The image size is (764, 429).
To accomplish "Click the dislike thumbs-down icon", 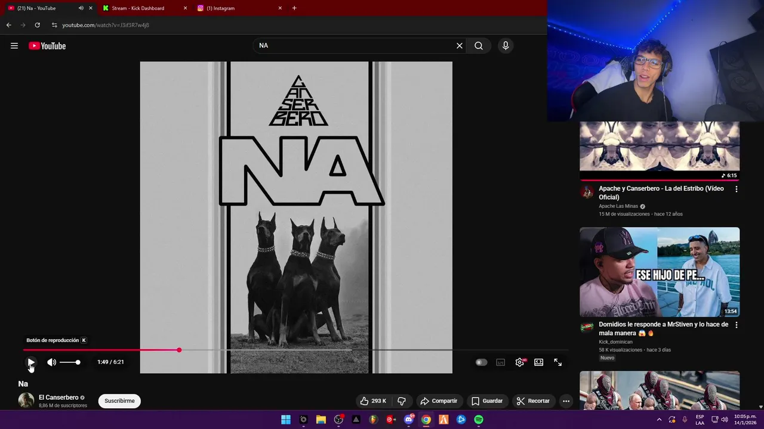I will pyautogui.click(x=402, y=401).
